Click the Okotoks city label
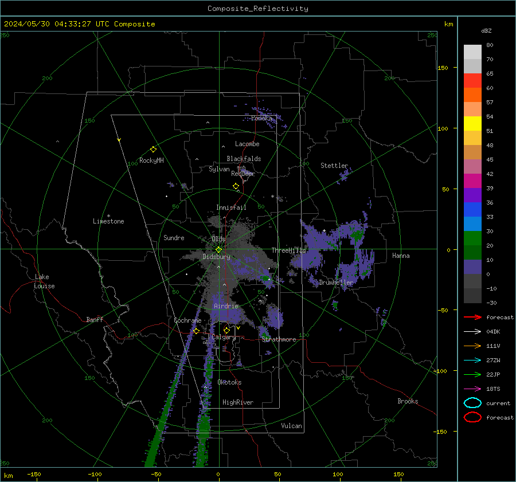Image resolution: width=516 pixels, height=482 pixels. (229, 382)
